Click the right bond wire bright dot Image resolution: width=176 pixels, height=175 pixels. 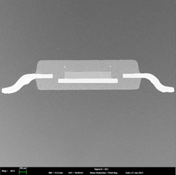(x=110, y=67)
